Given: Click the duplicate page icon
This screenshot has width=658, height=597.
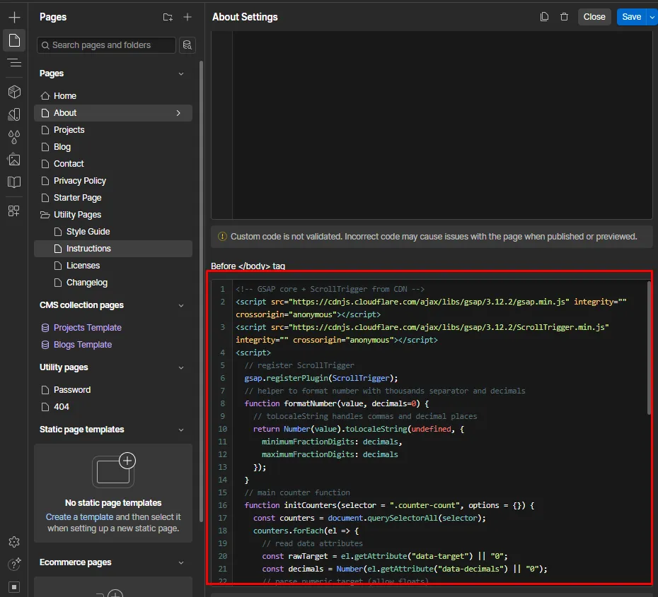Looking at the screenshot, I should coord(544,17).
